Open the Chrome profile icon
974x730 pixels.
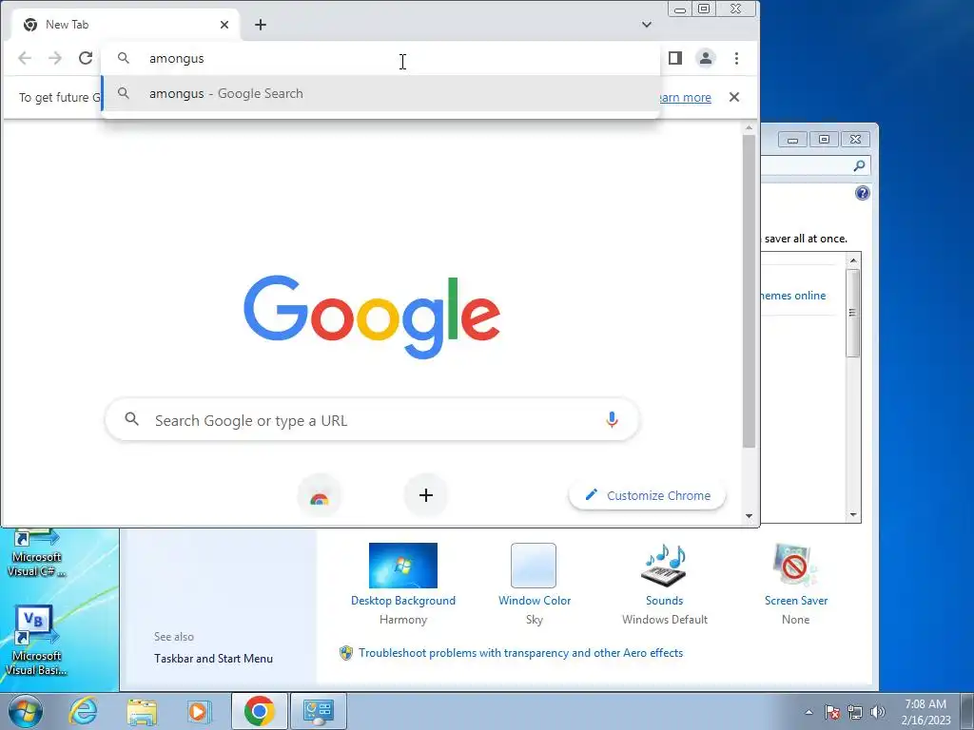[706, 58]
